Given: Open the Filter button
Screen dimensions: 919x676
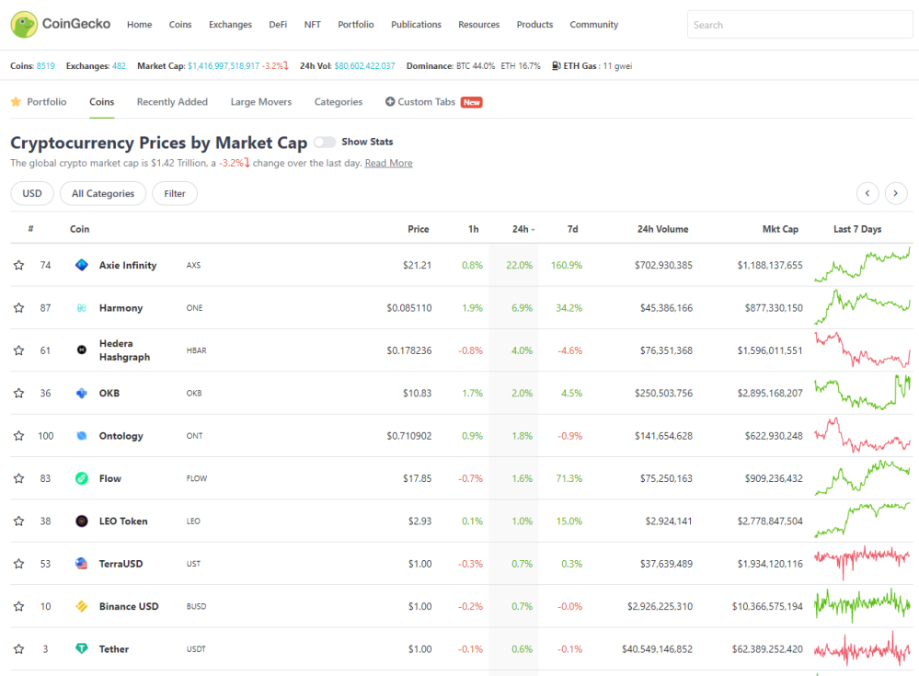Looking at the screenshot, I should [175, 193].
